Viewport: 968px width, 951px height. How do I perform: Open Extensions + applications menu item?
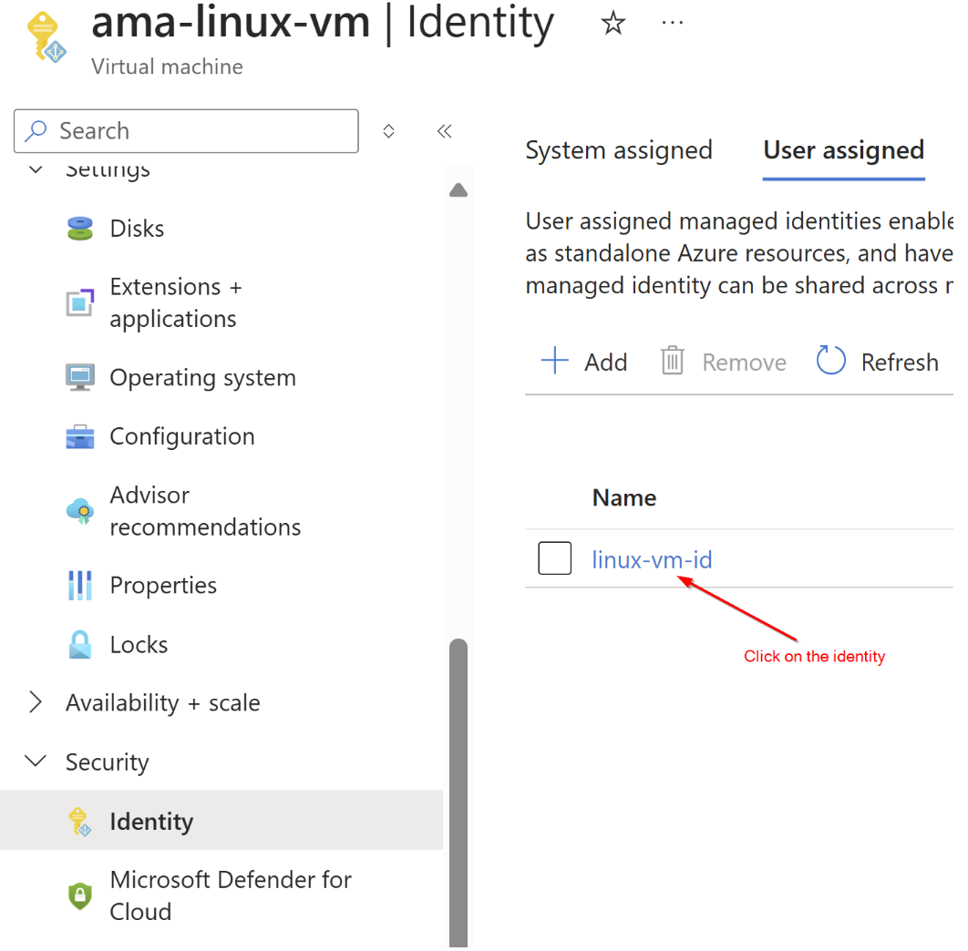click(x=176, y=302)
